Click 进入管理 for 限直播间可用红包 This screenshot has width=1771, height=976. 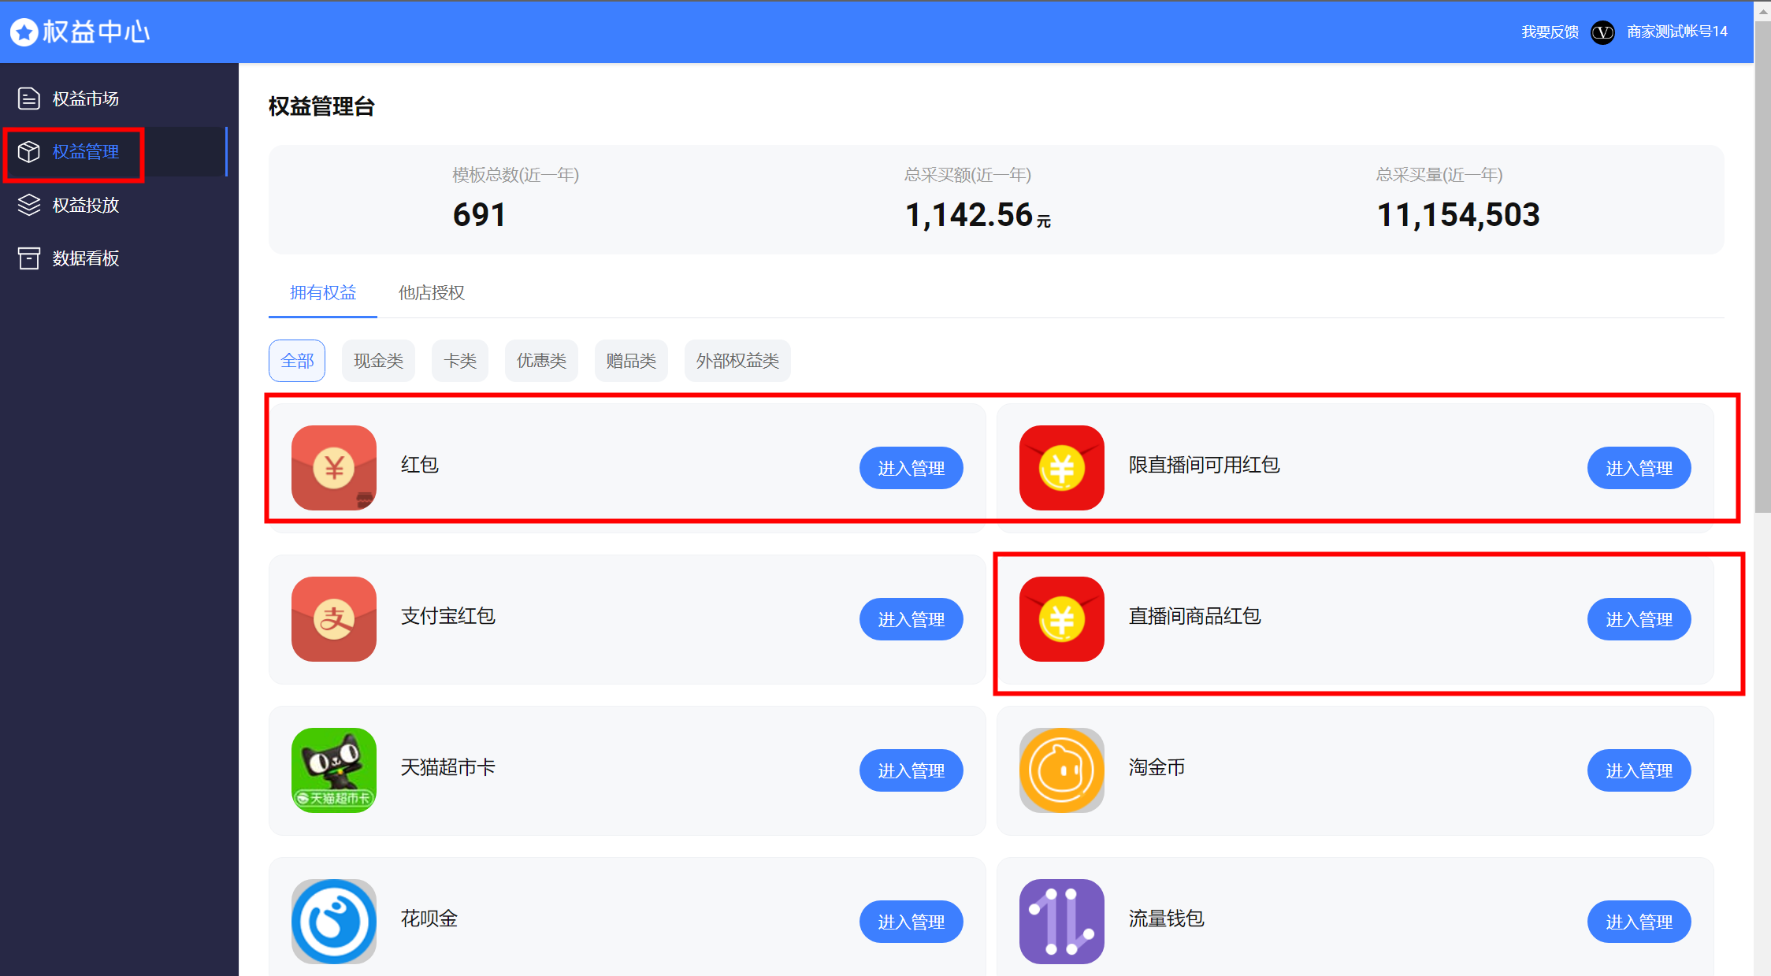[1639, 468]
